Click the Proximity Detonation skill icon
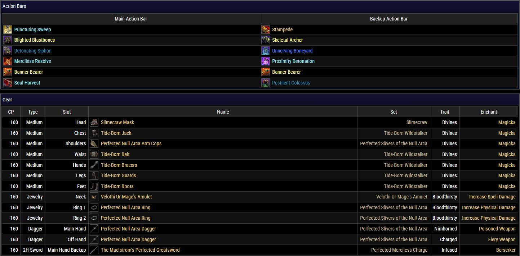 [x=266, y=61]
